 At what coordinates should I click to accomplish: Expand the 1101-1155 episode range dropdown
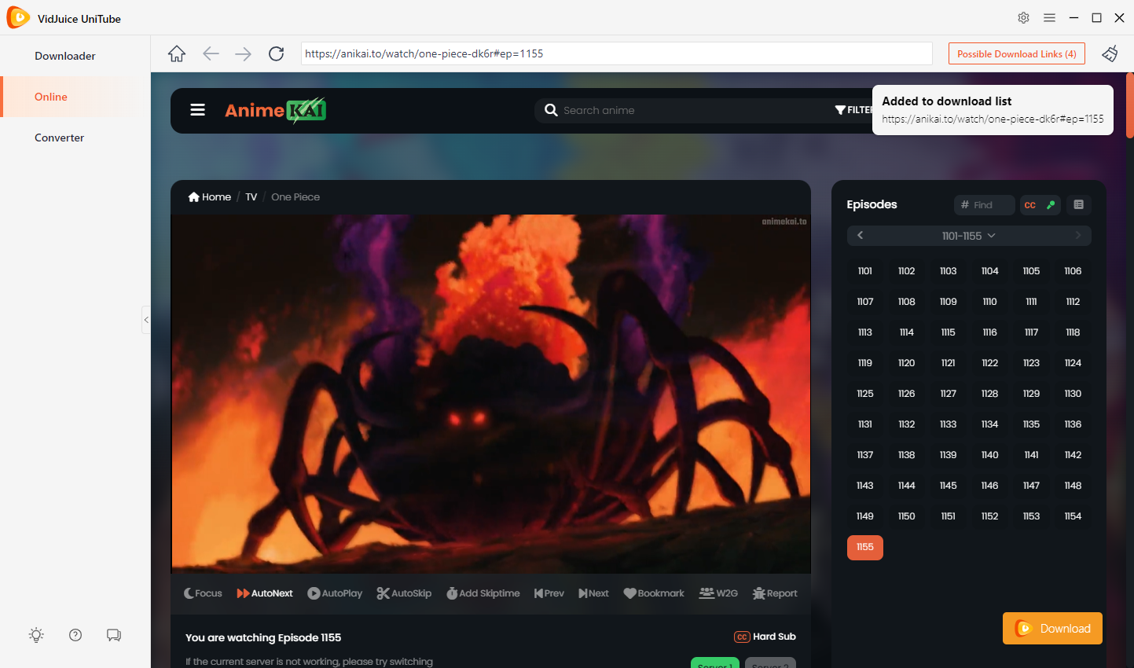tap(968, 236)
